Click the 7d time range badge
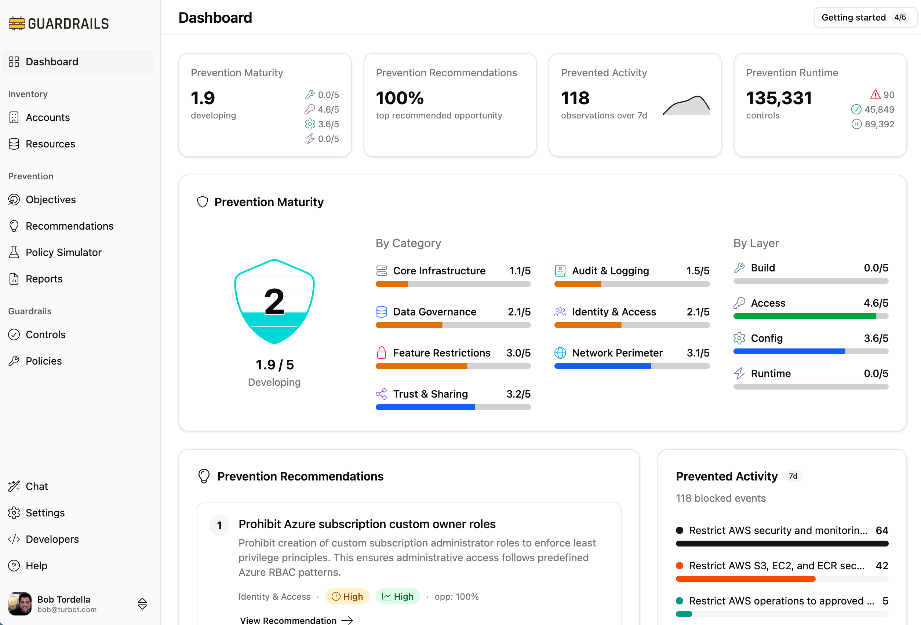Viewport: 921px width, 625px height. [x=793, y=476]
